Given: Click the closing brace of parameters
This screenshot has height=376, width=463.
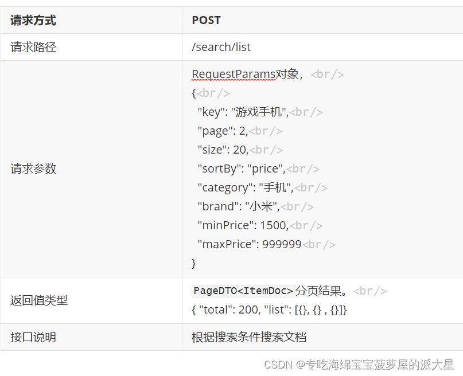Looking at the screenshot, I should click(194, 263).
